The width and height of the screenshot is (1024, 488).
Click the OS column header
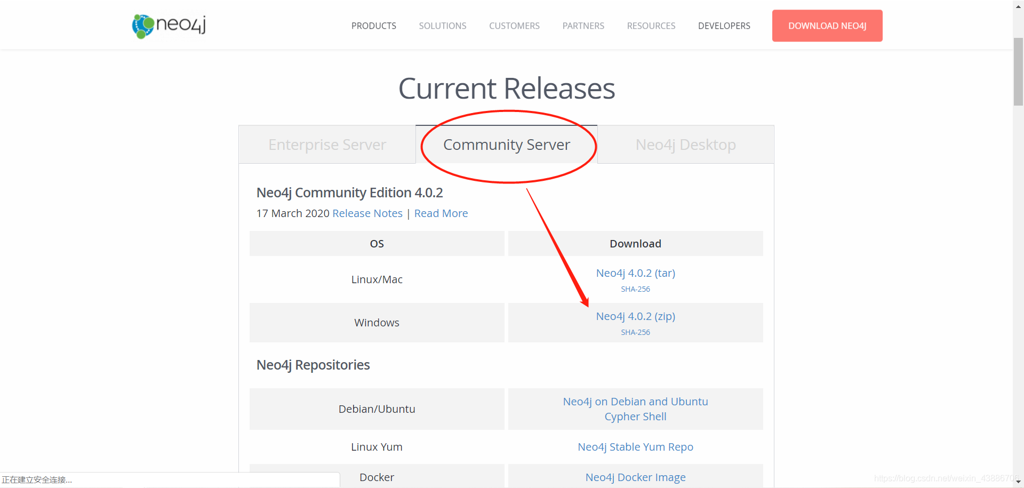point(377,244)
